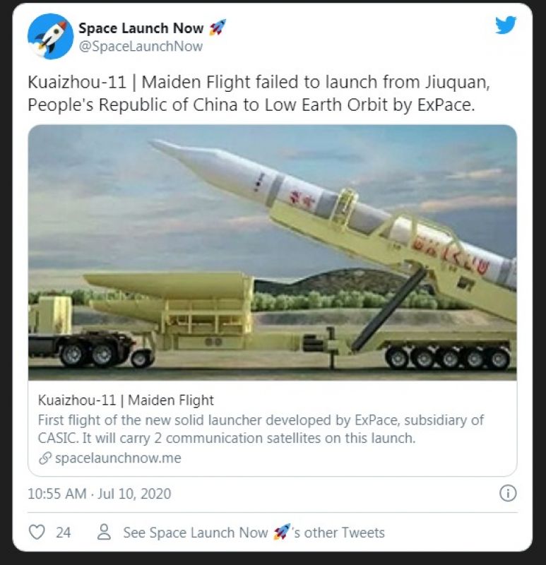Viewport: 546px width, 565px height.
Task: Open the tweet info circle icon
Action: click(x=508, y=493)
